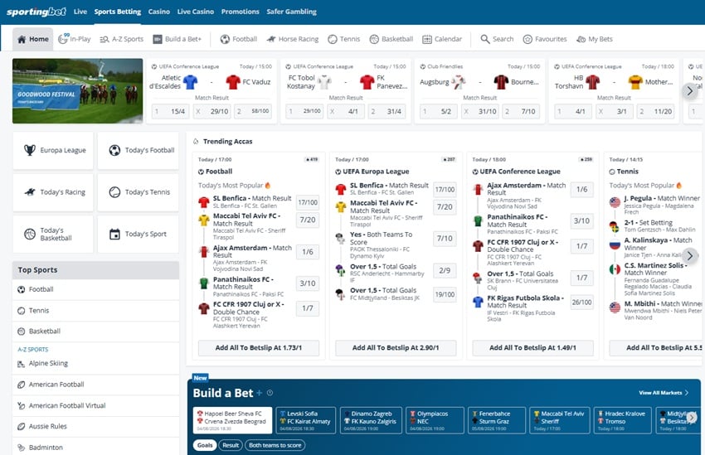
Task: Select Football in the top toolbar
Action: click(238, 39)
